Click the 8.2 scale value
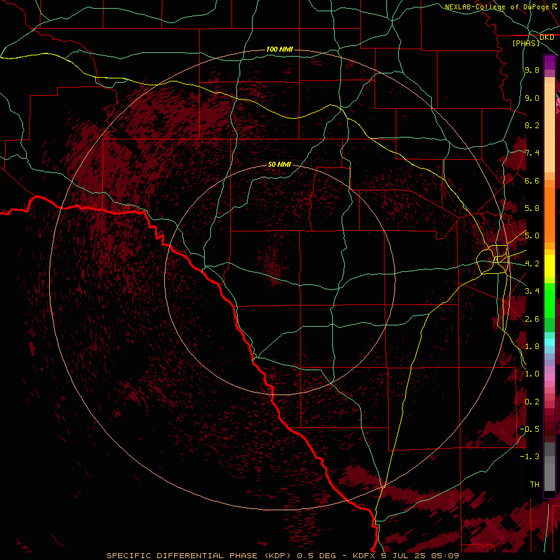560x560 pixels. [x=532, y=125]
